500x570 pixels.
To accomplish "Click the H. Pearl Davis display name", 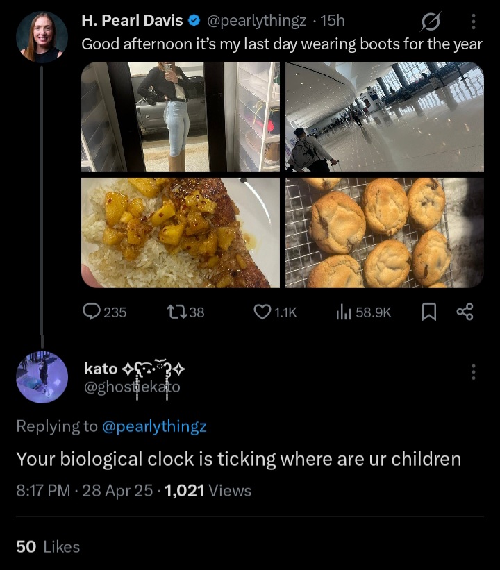I will [132, 22].
